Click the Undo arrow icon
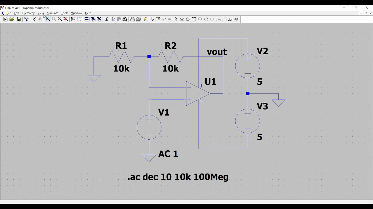Screen dimensions: 373x209 point(206,19)
